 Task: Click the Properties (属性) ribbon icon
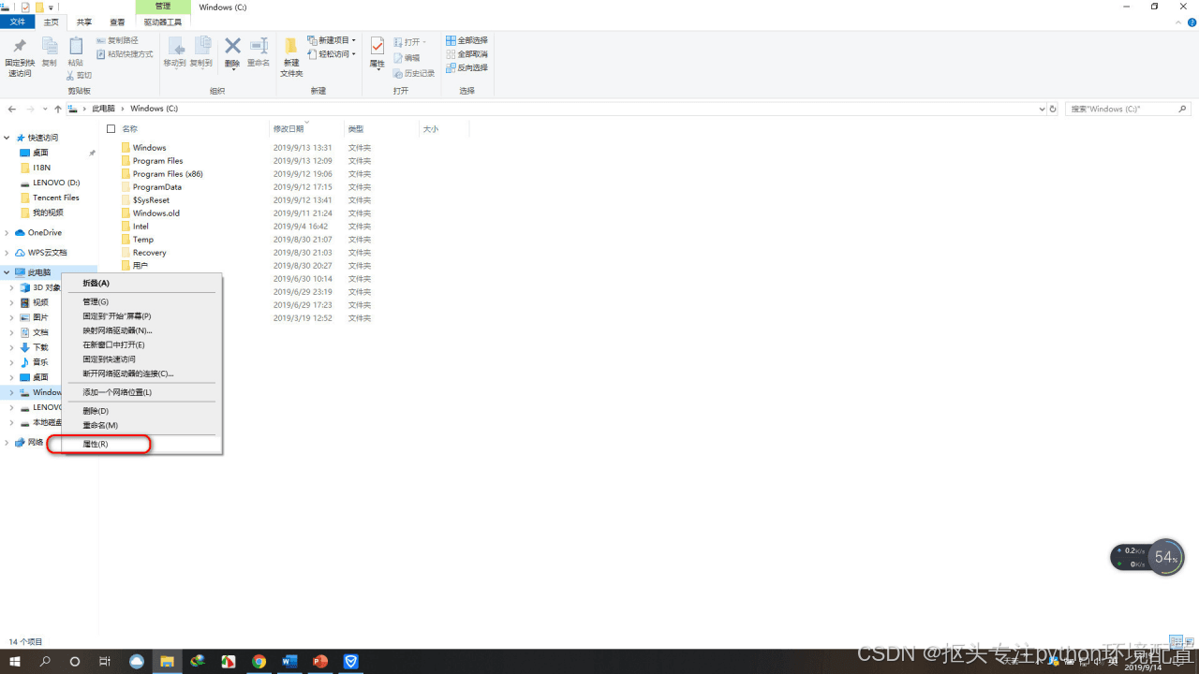377,53
